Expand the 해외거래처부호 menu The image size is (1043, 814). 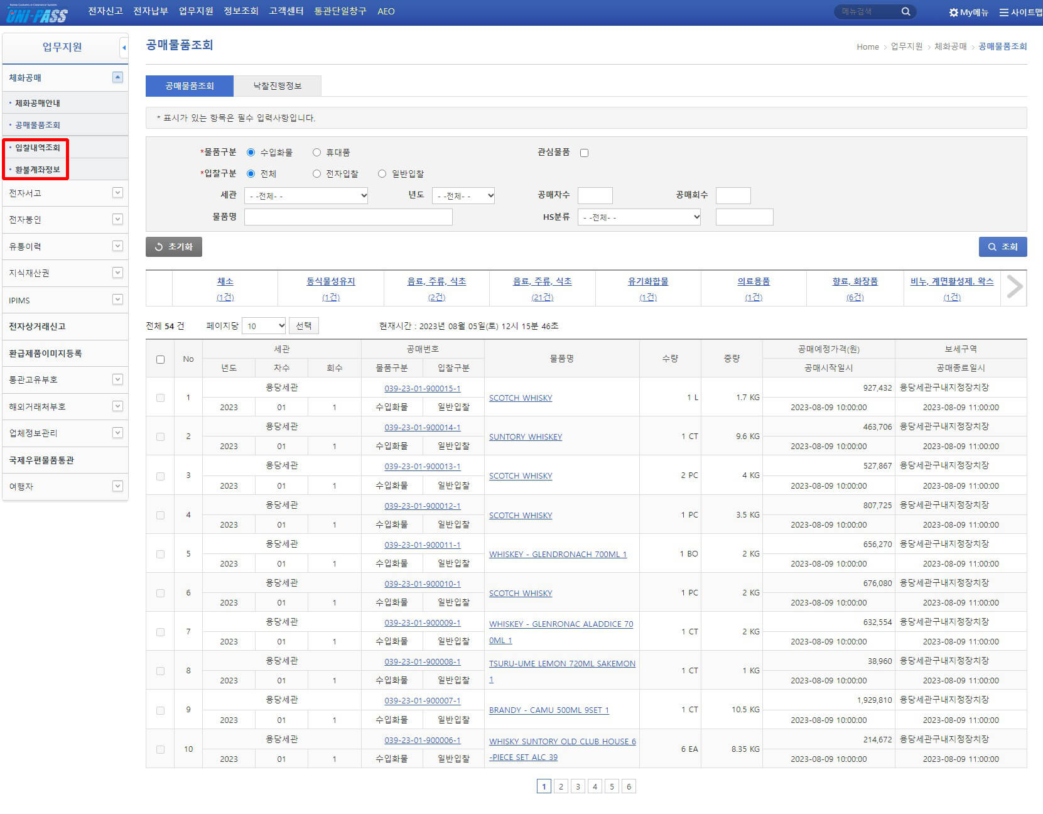click(x=117, y=406)
